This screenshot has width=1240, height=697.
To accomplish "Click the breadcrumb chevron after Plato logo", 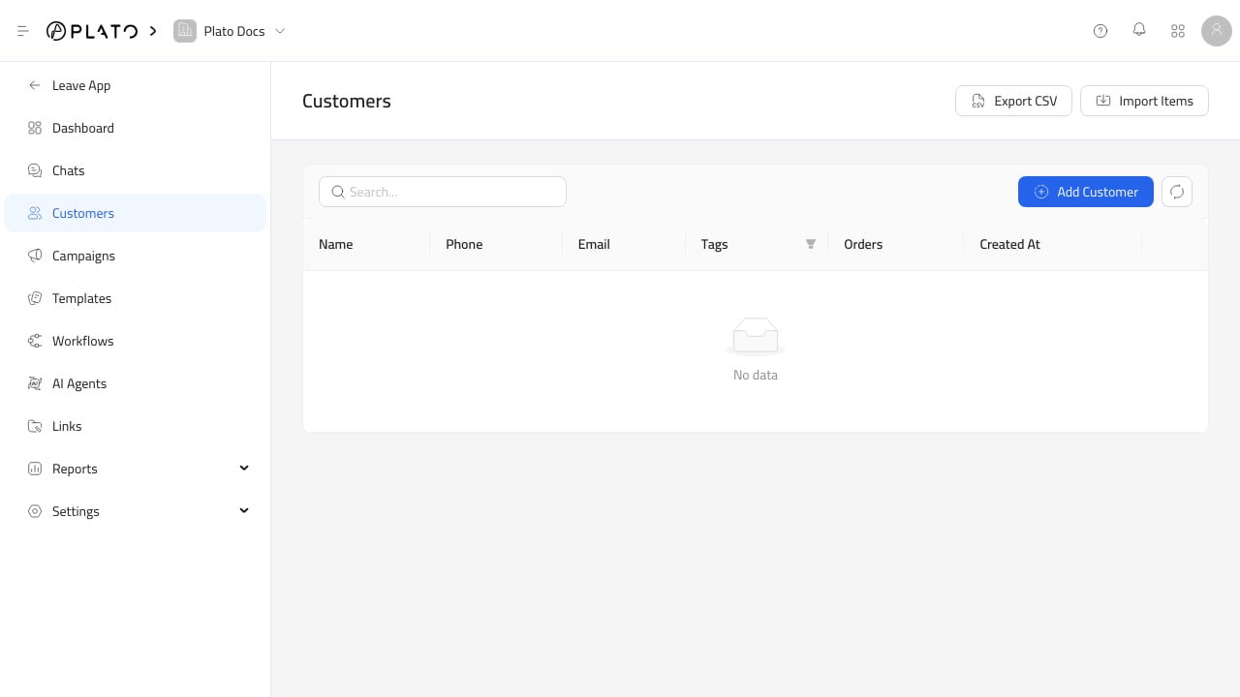I will pyautogui.click(x=153, y=31).
